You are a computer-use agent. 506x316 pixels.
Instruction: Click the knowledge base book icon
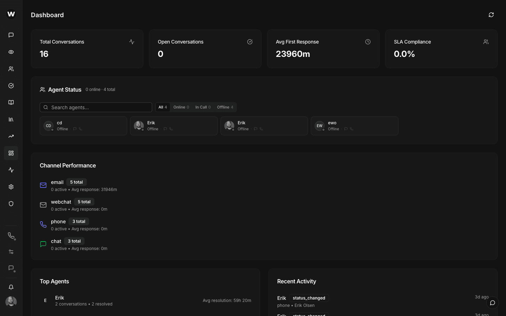pos(11,103)
